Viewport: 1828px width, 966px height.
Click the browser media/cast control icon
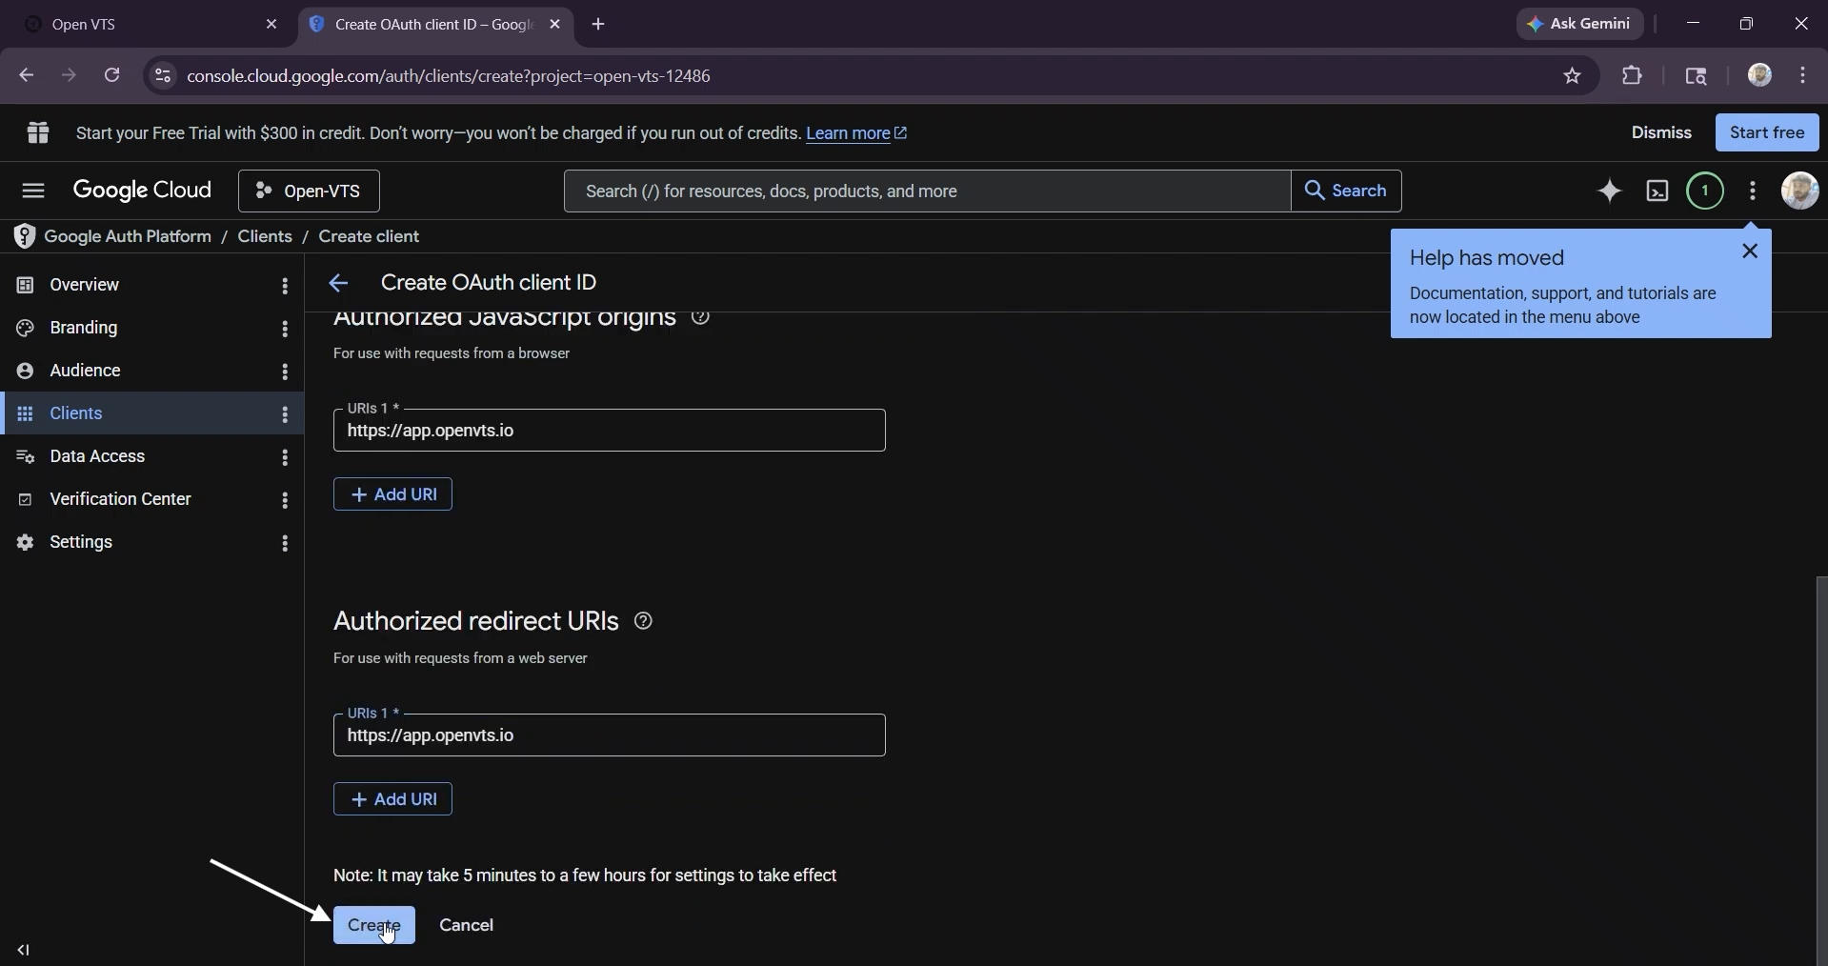click(x=1697, y=76)
